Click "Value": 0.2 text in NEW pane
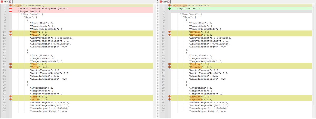 coord(40,67)
